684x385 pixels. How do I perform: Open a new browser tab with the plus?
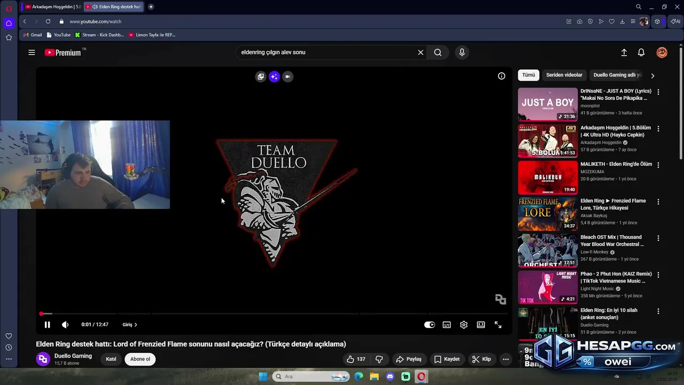(151, 7)
